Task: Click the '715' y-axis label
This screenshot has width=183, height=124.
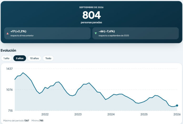Action: pyautogui.click(x=10, y=111)
